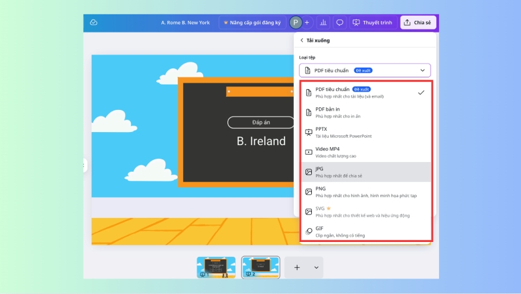The height and width of the screenshot is (294, 521).
Task: Click the back arrow beside Tải xuống
Action: coord(302,40)
